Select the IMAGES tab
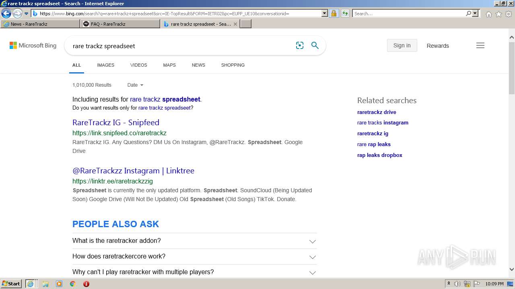This screenshot has height=289, width=515. coord(105,65)
